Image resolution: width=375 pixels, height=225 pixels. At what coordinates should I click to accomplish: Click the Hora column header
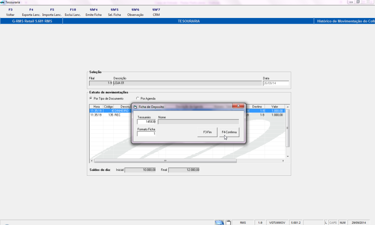96,107
